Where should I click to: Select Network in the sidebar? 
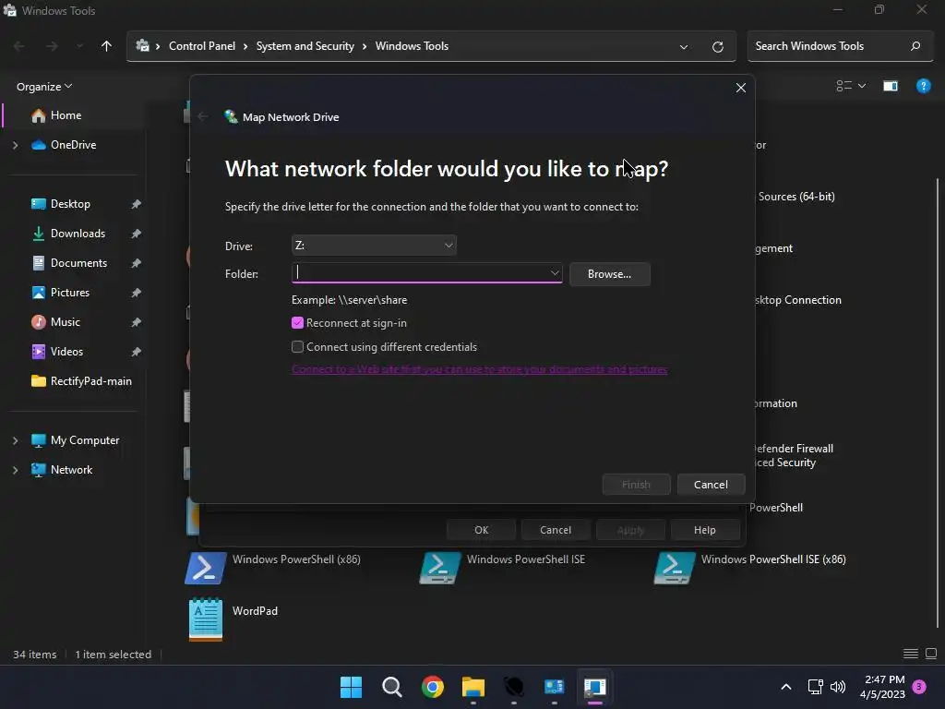pos(62,470)
